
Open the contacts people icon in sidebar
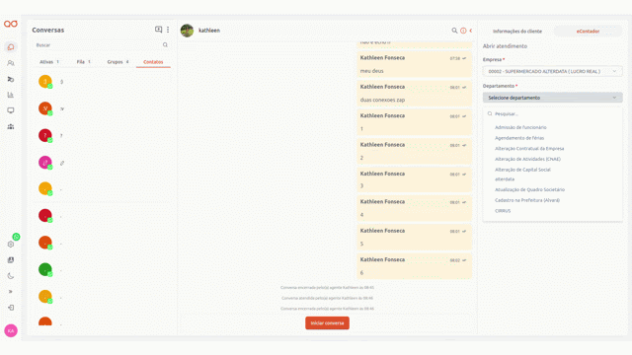click(11, 63)
